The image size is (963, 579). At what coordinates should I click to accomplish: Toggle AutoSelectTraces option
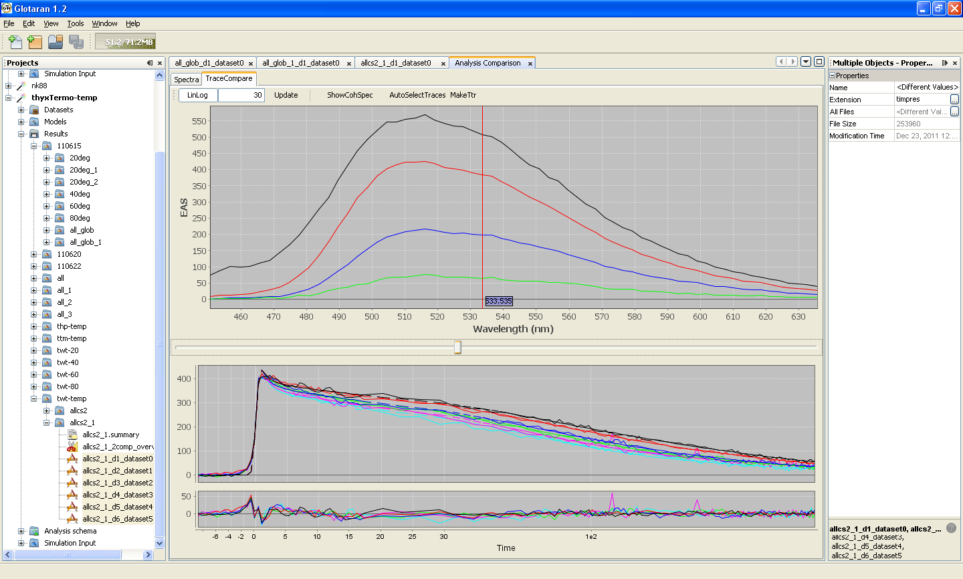(x=417, y=95)
